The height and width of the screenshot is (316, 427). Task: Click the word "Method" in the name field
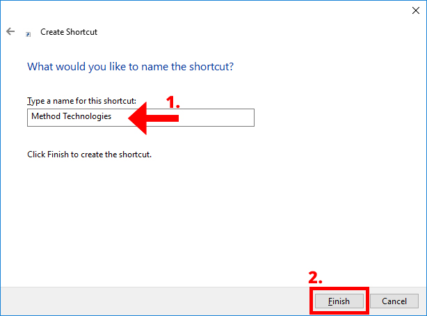click(x=45, y=117)
